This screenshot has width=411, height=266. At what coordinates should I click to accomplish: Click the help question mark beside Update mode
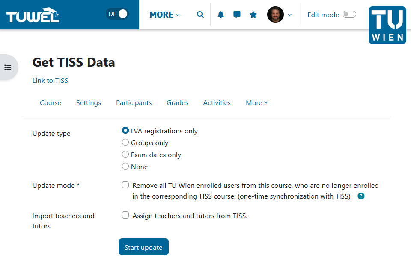tap(361, 196)
